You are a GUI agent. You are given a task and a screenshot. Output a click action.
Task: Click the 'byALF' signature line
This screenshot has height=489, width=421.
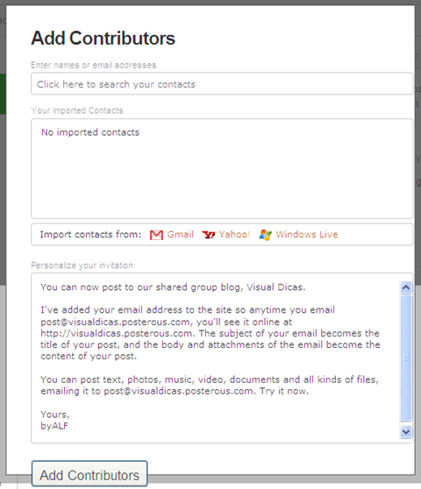pos(54,426)
